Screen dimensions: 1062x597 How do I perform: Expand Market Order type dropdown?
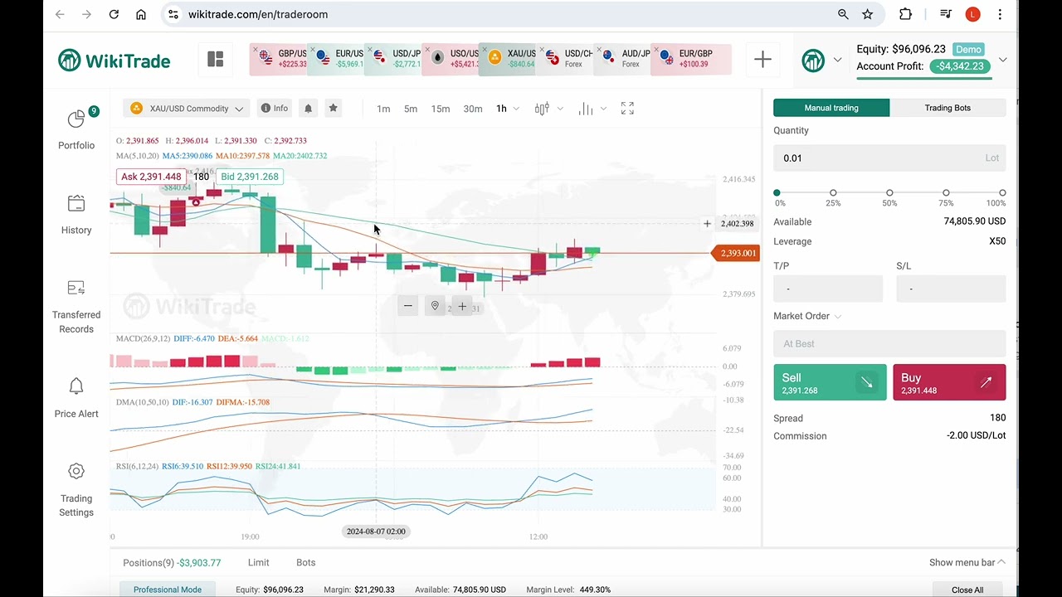click(808, 316)
